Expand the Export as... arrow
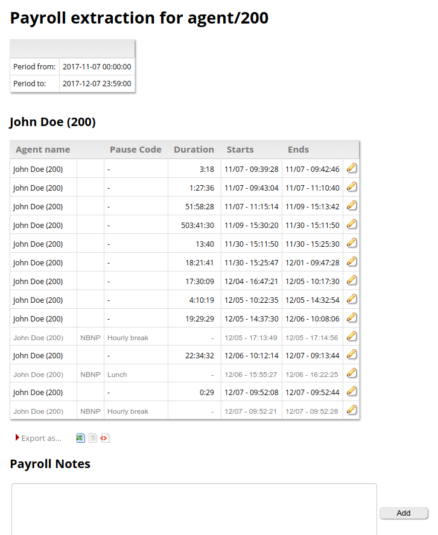438x535 pixels. pyautogui.click(x=17, y=438)
